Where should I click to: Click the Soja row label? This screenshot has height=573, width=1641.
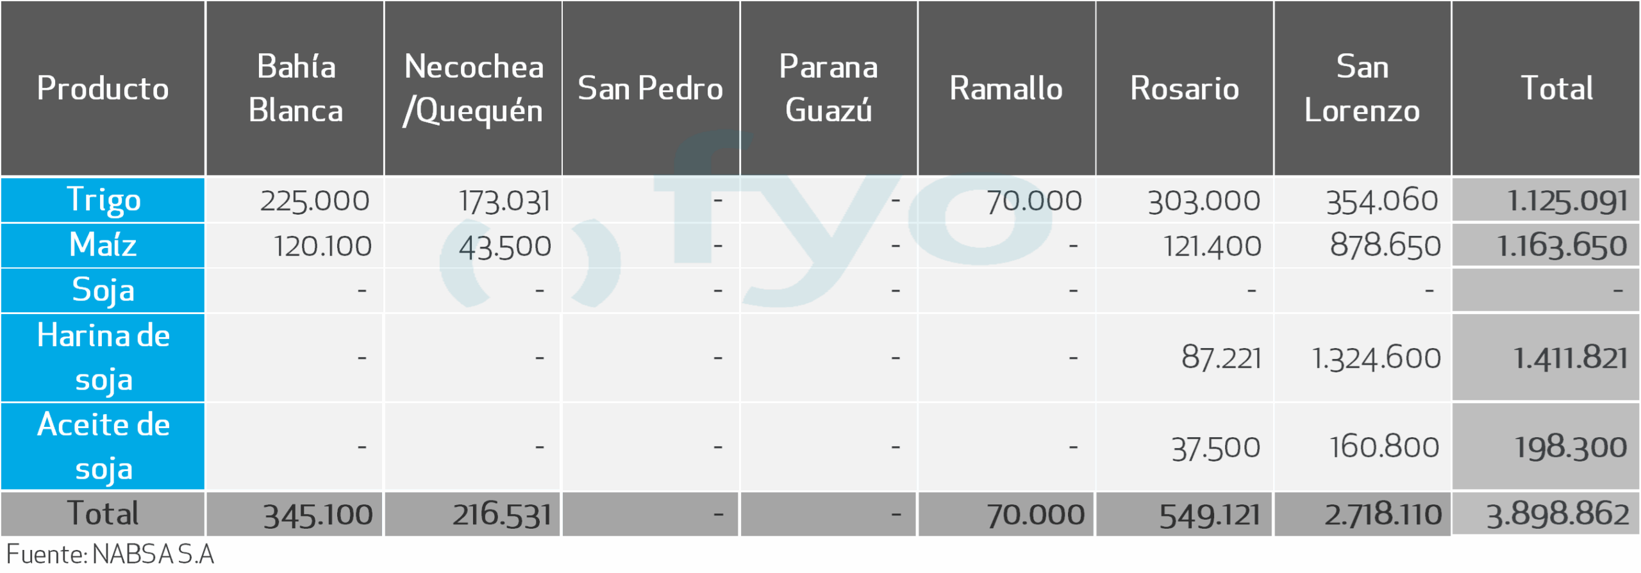pyautogui.click(x=103, y=290)
